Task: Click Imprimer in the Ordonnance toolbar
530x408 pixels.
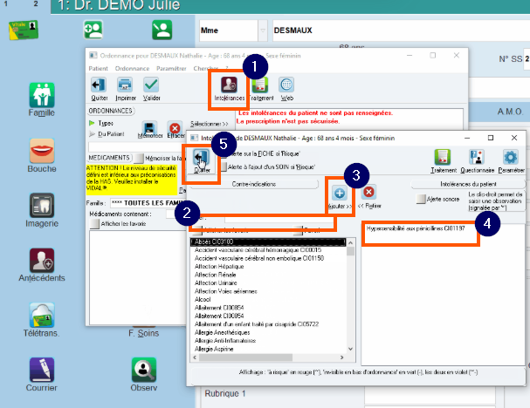Action: (125, 89)
